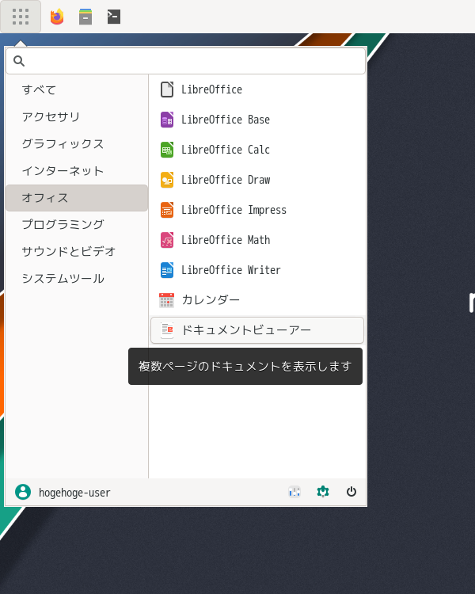Click the magnifier search icon
This screenshot has height=594, width=475.
click(x=19, y=61)
